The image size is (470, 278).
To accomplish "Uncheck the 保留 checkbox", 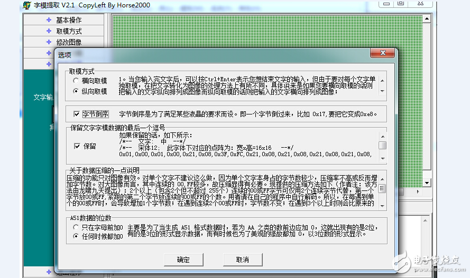I will [77, 146].
